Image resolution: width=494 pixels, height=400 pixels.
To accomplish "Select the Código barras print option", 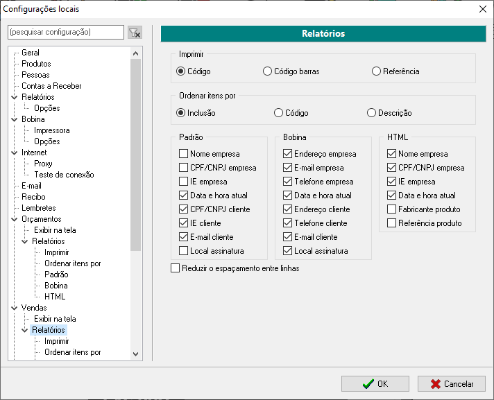I will tap(267, 71).
